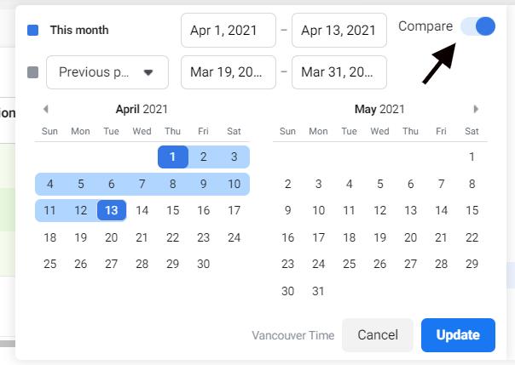The image size is (515, 365).
Task: Edit the Mar 31 comparison end date field
Action: coord(339,72)
